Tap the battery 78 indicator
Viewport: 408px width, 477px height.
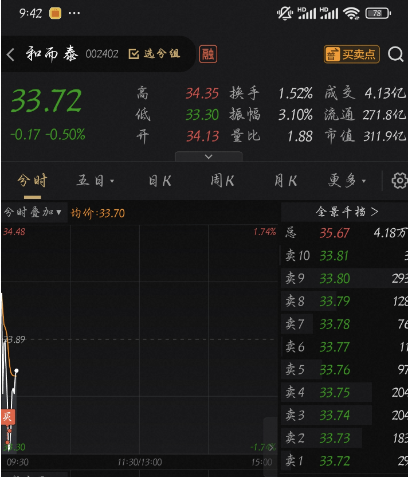378,13
